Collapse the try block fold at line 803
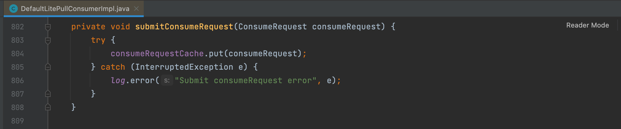This screenshot has height=129, width=621. (x=48, y=40)
